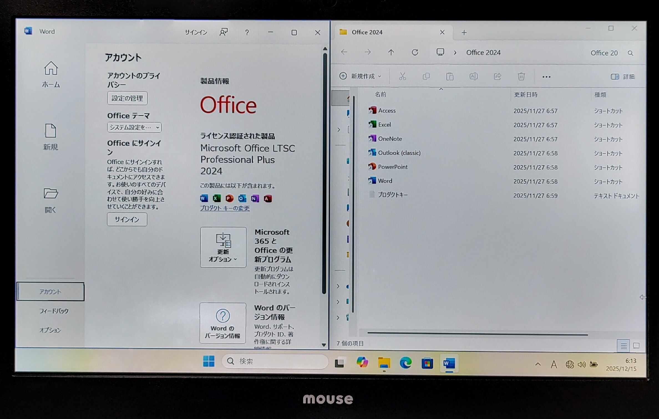The height and width of the screenshot is (419, 659).
Task: Click the Manage Settings privacy button
Action: [x=127, y=98]
